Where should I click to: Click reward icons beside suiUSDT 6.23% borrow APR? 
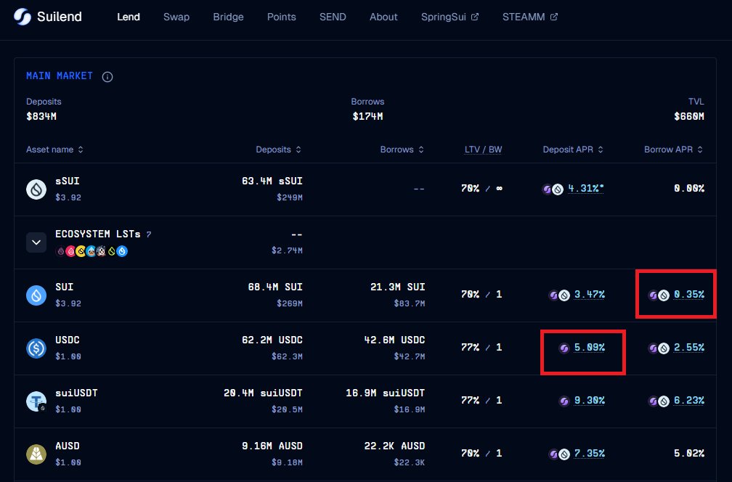pos(659,401)
